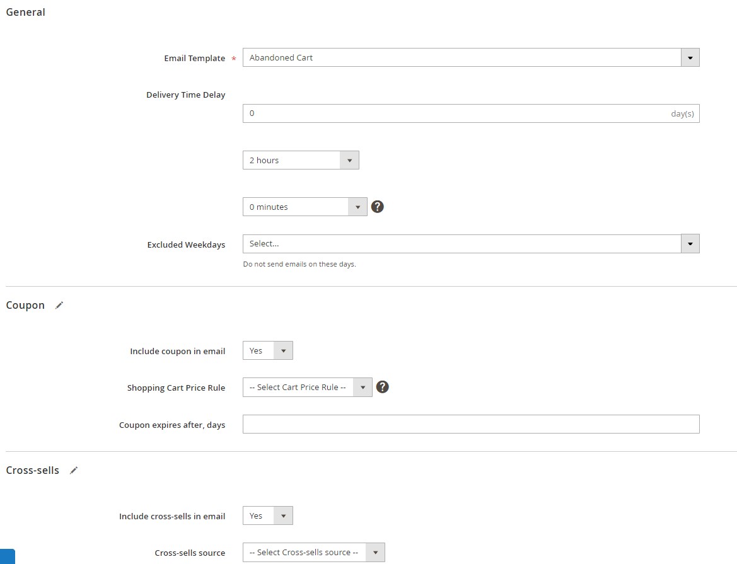The height and width of the screenshot is (564, 737).
Task: Open the Email Template dropdown
Action: [461, 57]
